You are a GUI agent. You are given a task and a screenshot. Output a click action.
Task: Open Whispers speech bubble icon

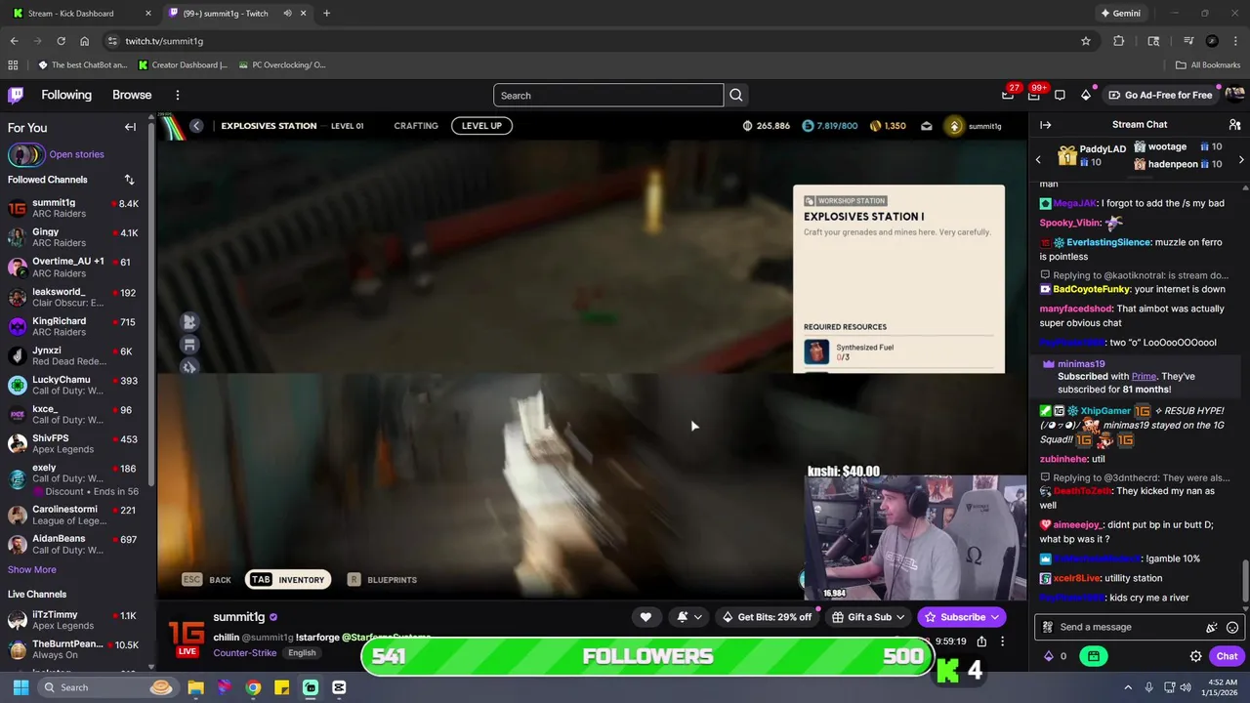point(1060,95)
